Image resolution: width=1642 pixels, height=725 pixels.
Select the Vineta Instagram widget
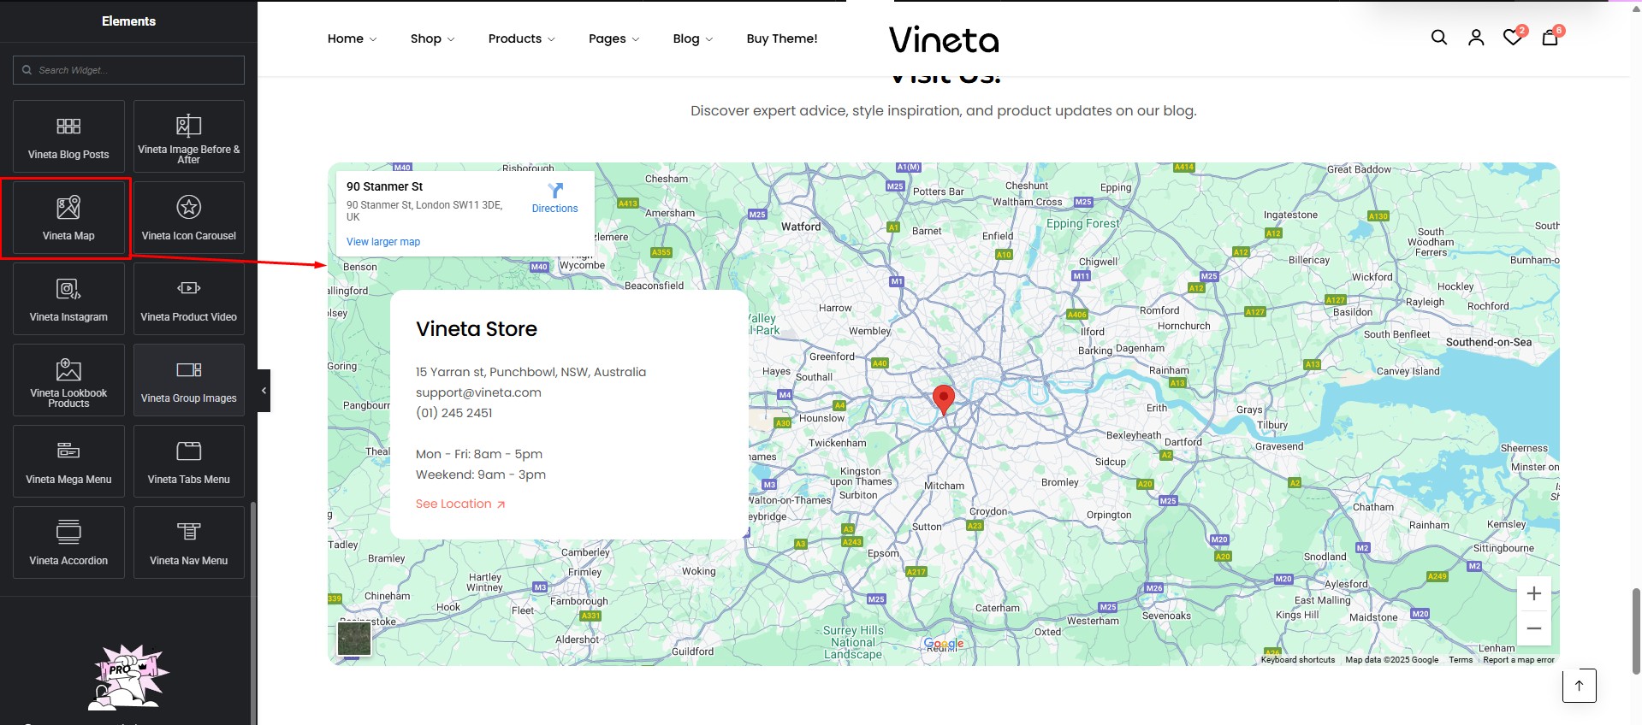point(68,298)
